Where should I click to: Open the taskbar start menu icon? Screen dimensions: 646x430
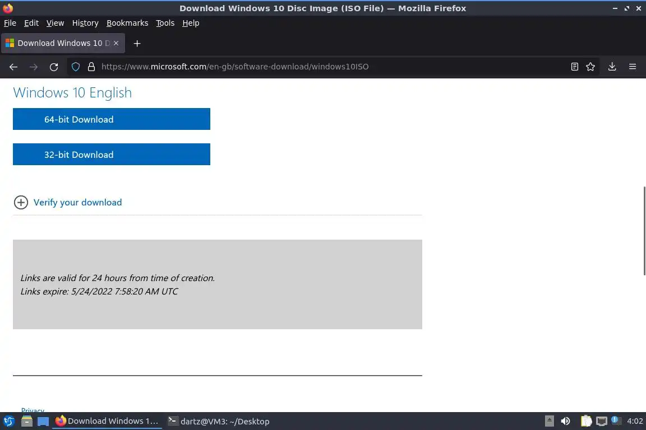tap(8, 422)
